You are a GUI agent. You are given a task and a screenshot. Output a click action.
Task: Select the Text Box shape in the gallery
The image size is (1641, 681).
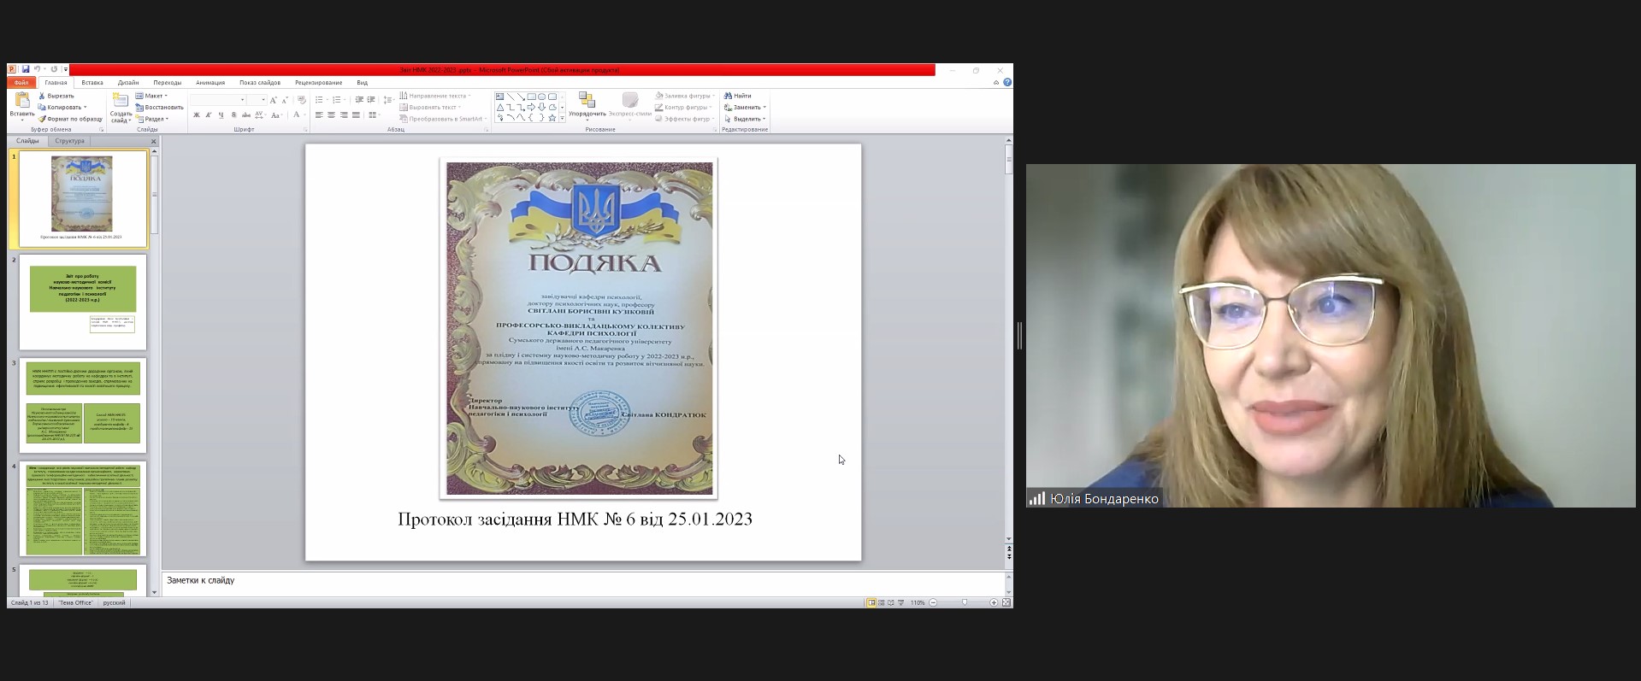tap(500, 97)
